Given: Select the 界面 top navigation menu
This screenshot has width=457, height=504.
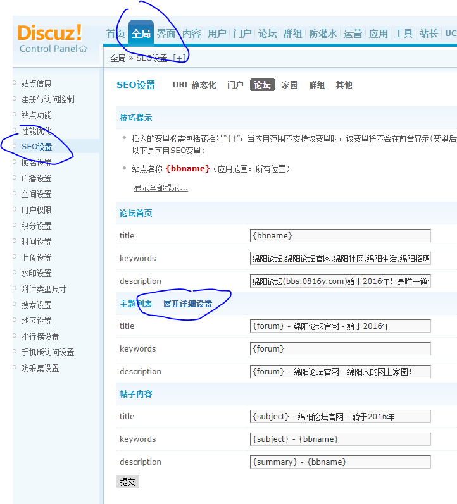Looking at the screenshot, I should coord(166,34).
